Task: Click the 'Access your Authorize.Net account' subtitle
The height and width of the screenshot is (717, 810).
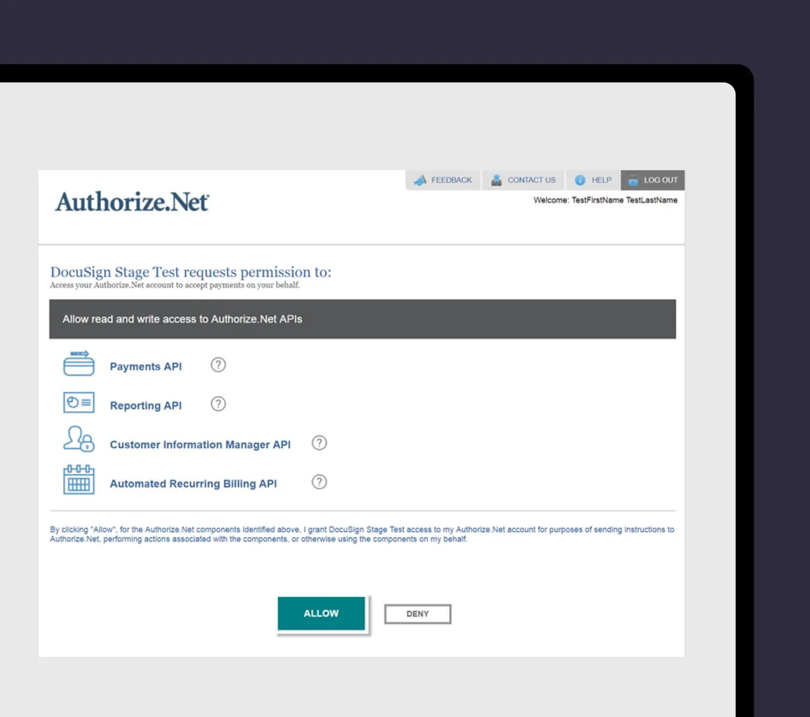Action: (x=175, y=285)
